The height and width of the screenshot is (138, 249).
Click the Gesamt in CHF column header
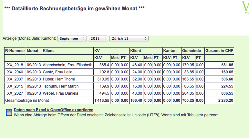click(x=219, y=51)
